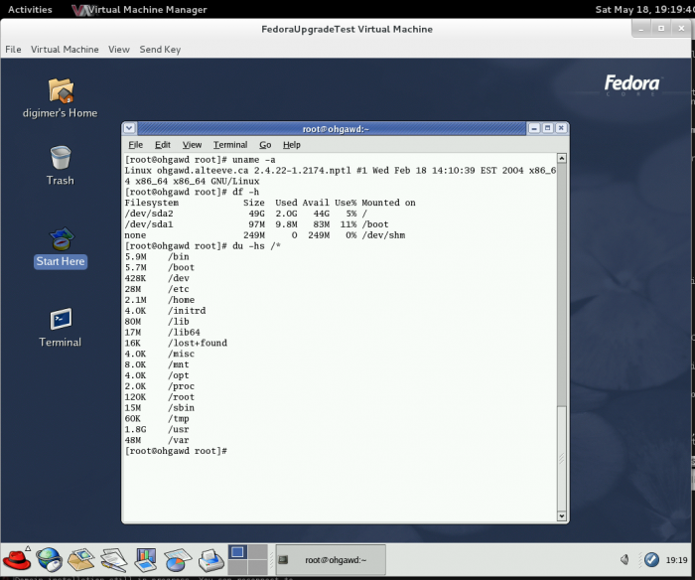
Task: Open the presentation app panel icon
Action: tap(145, 559)
